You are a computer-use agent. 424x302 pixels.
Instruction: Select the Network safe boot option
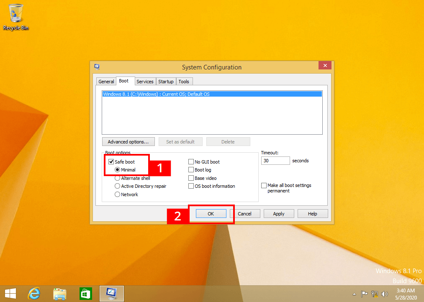[117, 194]
